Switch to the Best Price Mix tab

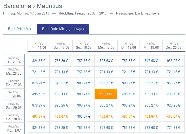click(19, 29)
